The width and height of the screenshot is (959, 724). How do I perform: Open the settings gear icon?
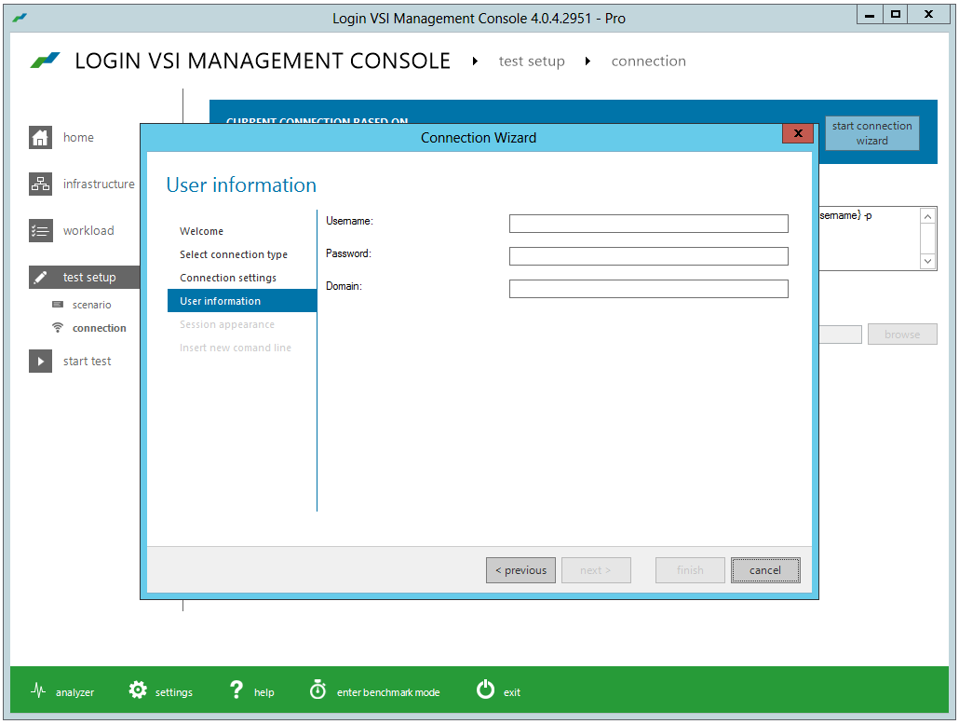138,690
